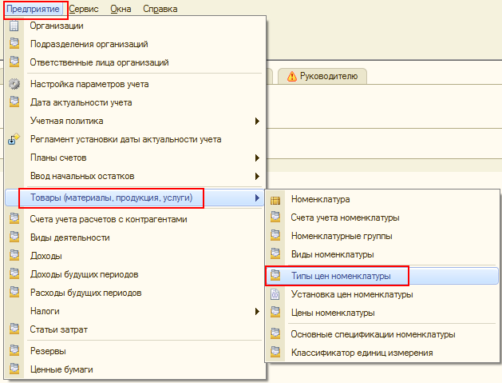Open the Справка menu
This screenshot has width=502, height=383.
coord(160,8)
